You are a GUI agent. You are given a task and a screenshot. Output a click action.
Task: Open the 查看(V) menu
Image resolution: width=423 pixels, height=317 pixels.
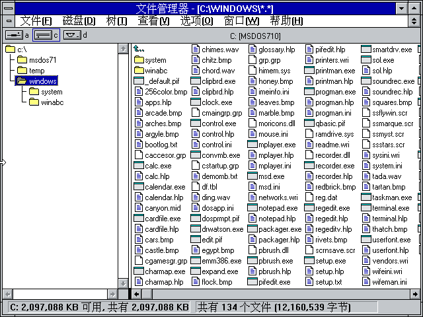153,20
